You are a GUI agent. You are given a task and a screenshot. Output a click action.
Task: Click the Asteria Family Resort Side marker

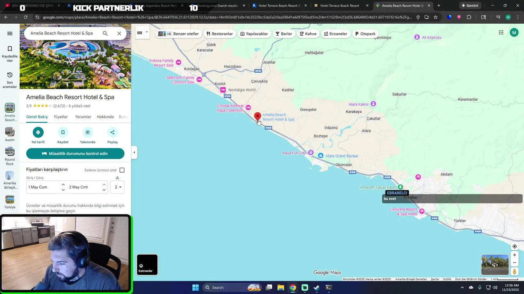click(178, 62)
